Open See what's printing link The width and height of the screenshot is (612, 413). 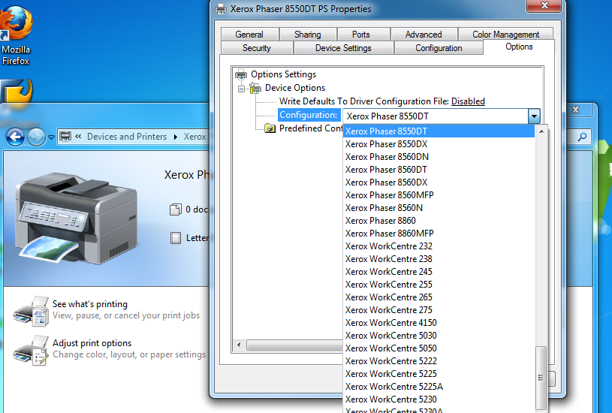click(x=90, y=304)
